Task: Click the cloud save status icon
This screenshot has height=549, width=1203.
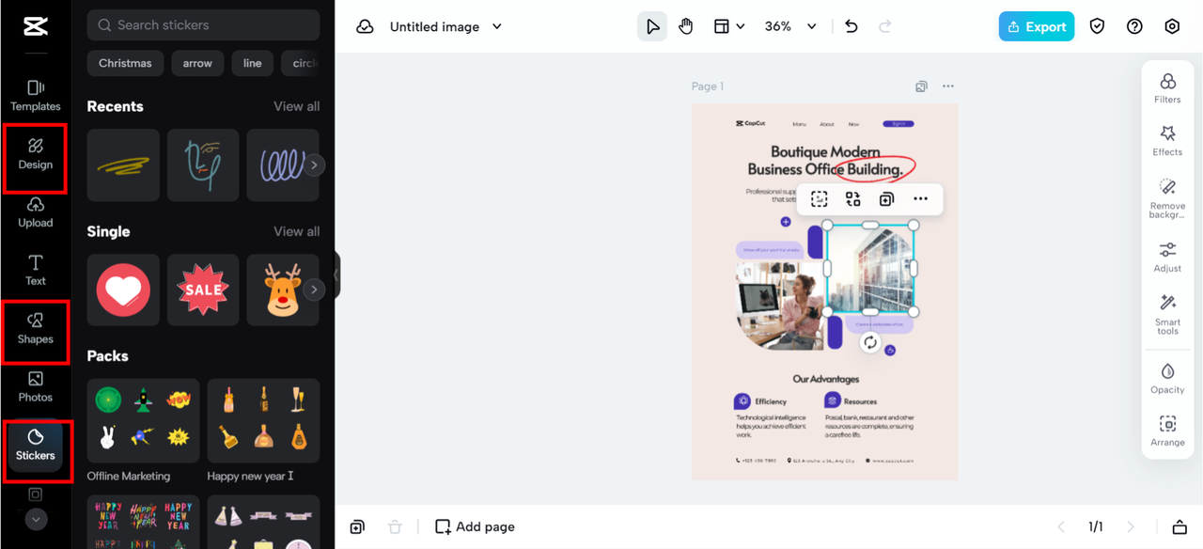Action: pos(365,26)
